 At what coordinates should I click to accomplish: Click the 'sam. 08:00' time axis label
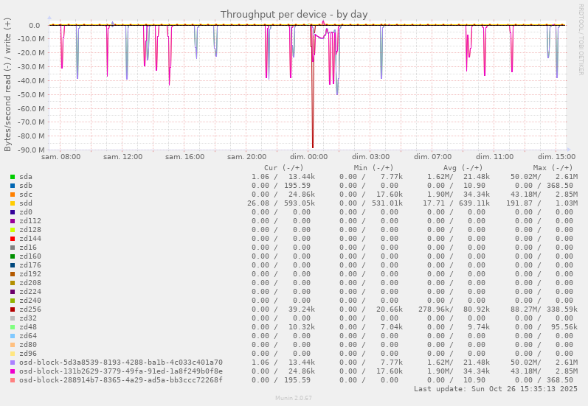[x=61, y=157]
